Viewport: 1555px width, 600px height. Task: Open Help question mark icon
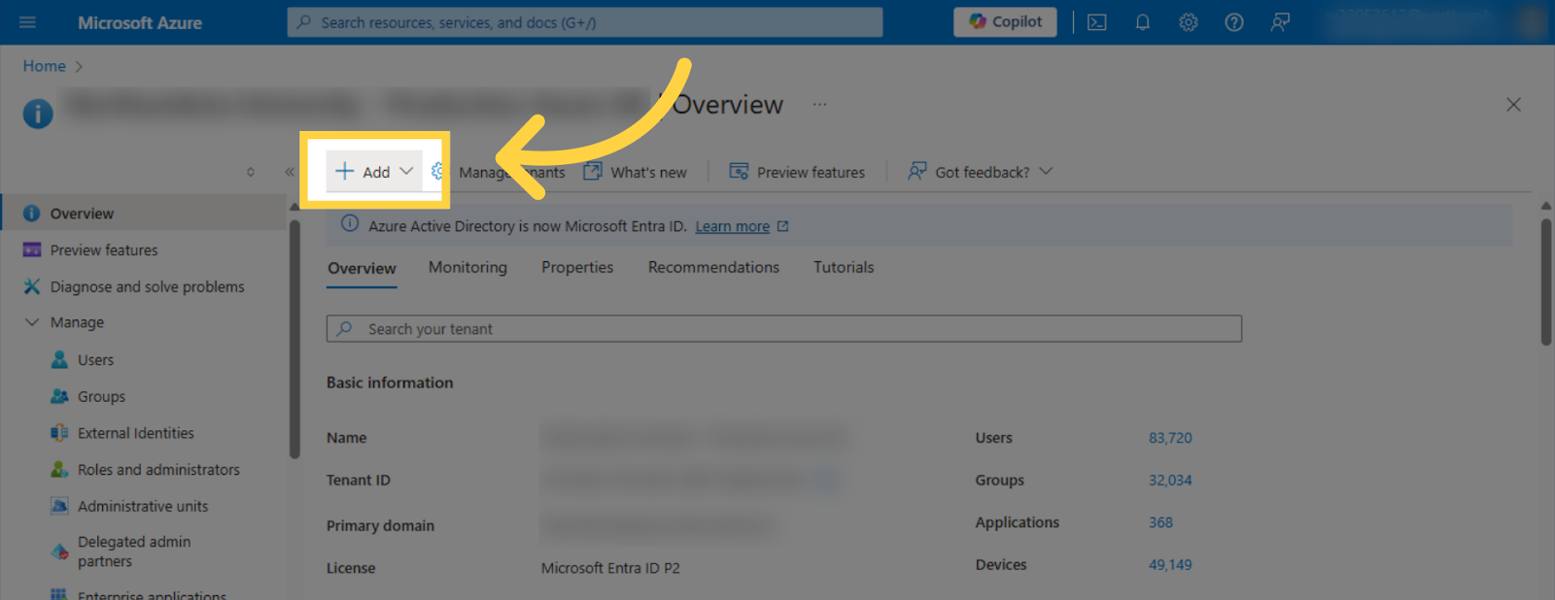1234,22
